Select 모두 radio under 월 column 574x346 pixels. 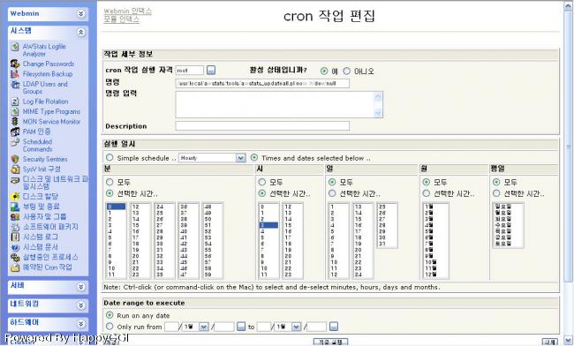point(427,182)
